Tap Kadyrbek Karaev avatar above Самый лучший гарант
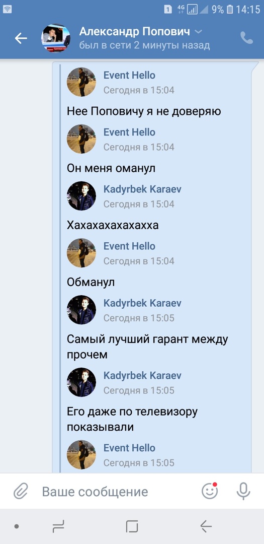Screen dimensions: 264x544 point(81,310)
